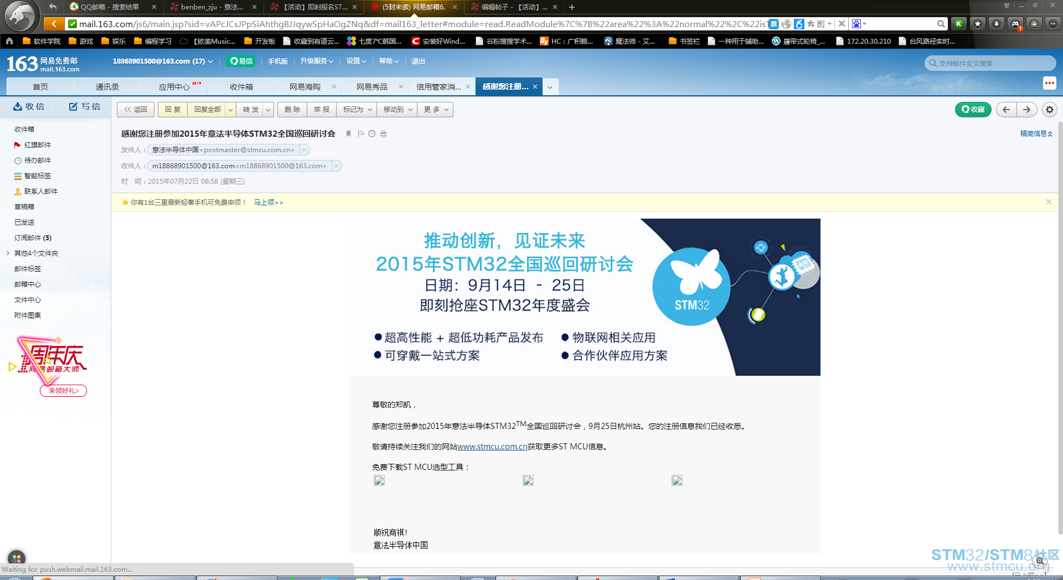1063x580 pixels.
Task: Open the 红旗邮件 folder
Action: (38, 145)
